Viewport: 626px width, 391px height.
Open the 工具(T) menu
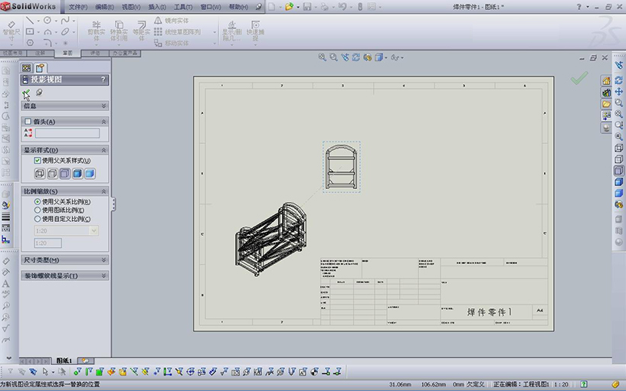[183, 7]
